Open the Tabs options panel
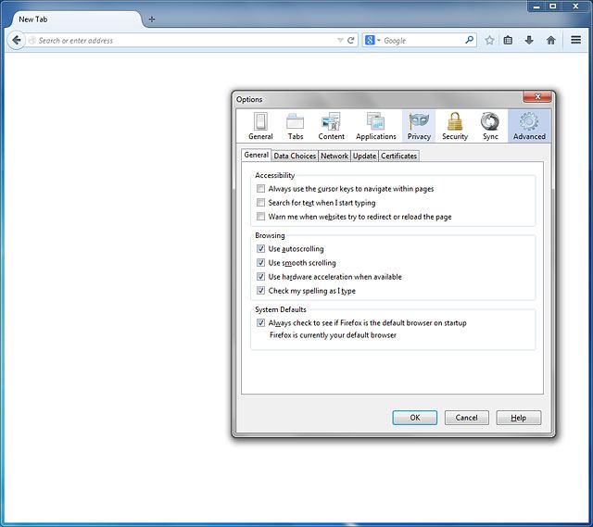The width and height of the screenshot is (593, 527). (x=296, y=126)
